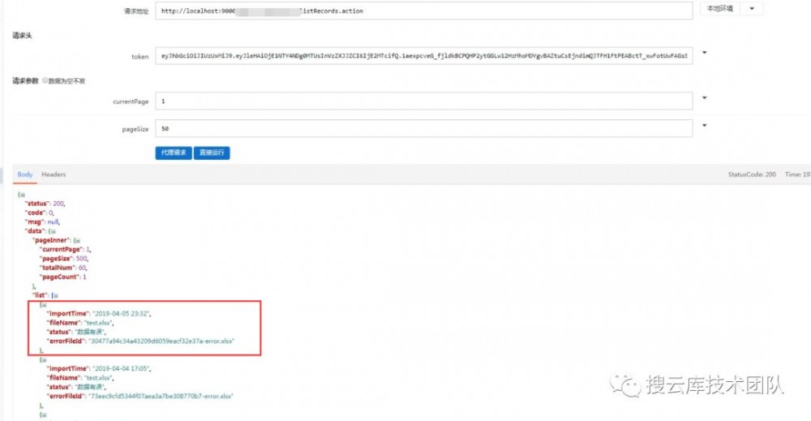This screenshot has height=421, width=811.
Task: Collapse the "pageInner" object toggle icon
Action: (x=77, y=240)
